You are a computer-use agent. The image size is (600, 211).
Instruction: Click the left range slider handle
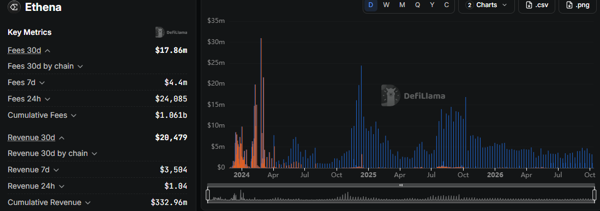208,195
